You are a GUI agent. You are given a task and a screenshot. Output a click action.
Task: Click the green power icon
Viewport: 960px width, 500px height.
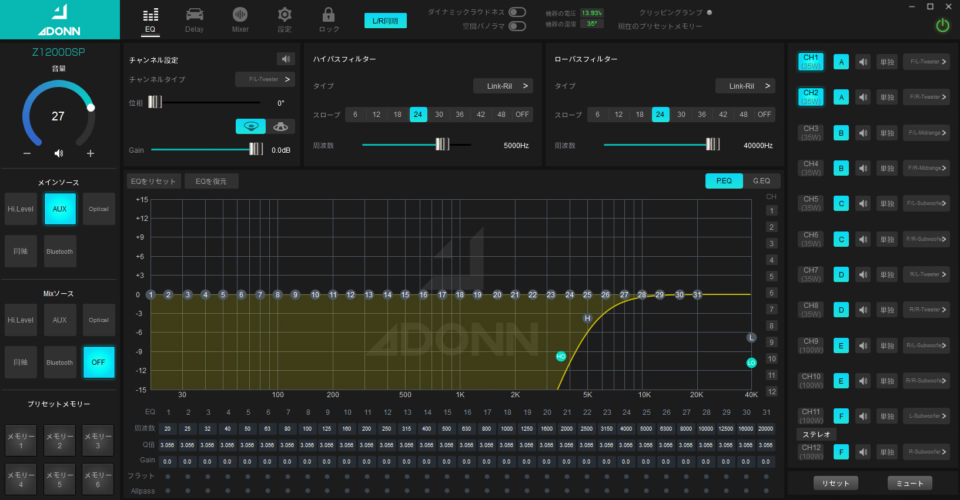[x=942, y=25]
